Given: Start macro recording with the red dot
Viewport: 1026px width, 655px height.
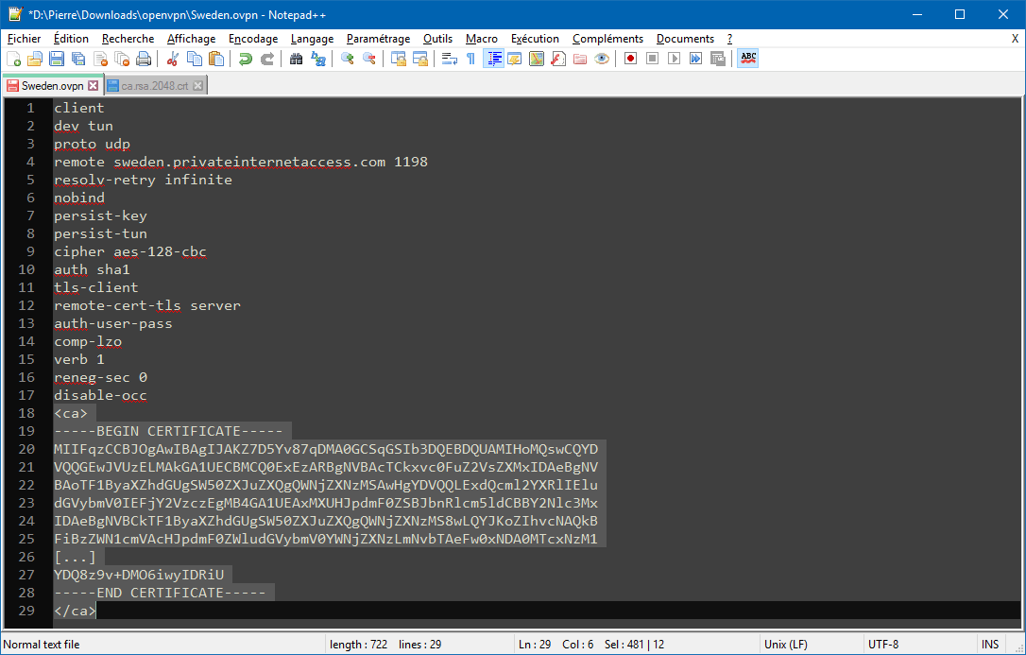Looking at the screenshot, I should [x=631, y=59].
